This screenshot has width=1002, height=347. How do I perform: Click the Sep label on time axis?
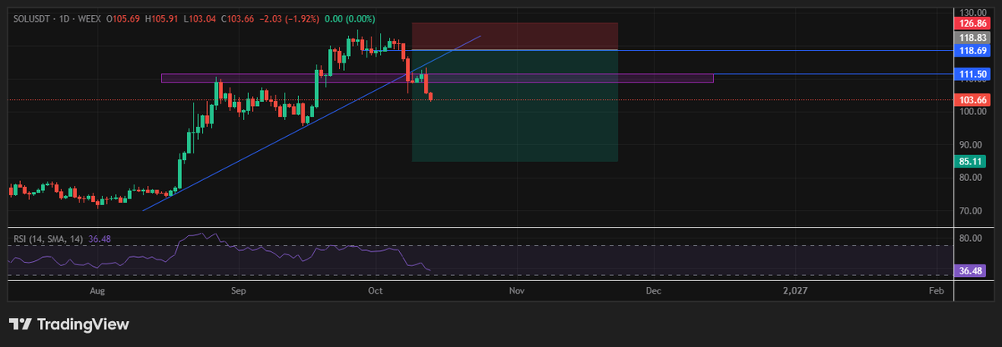pyautogui.click(x=238, y=290)
